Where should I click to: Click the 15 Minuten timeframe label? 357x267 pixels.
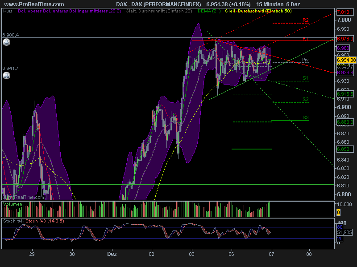270,4
